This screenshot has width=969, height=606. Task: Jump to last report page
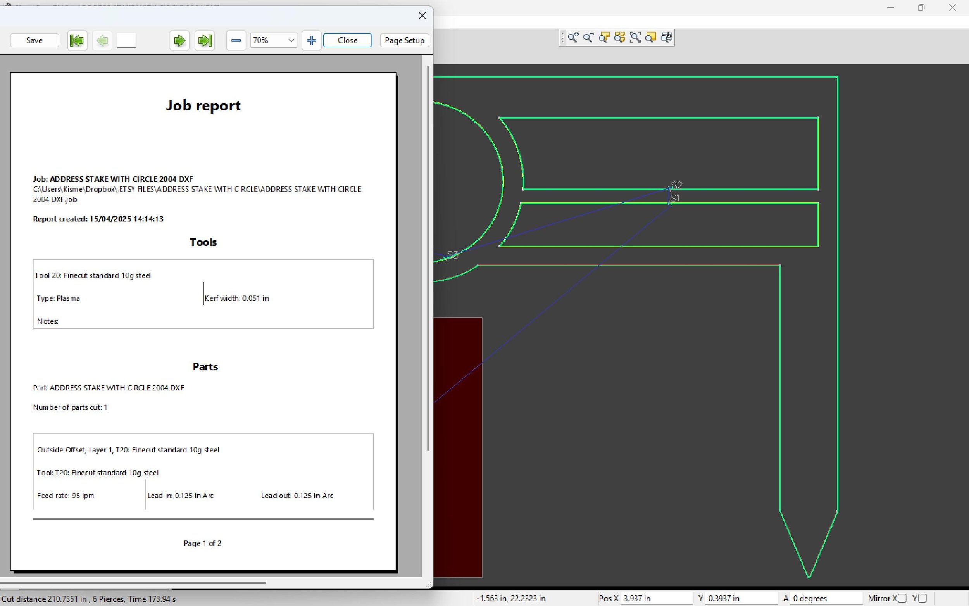[205, 40]
